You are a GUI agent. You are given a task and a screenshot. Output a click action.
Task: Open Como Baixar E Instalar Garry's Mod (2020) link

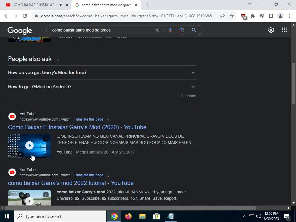point(77,127)
